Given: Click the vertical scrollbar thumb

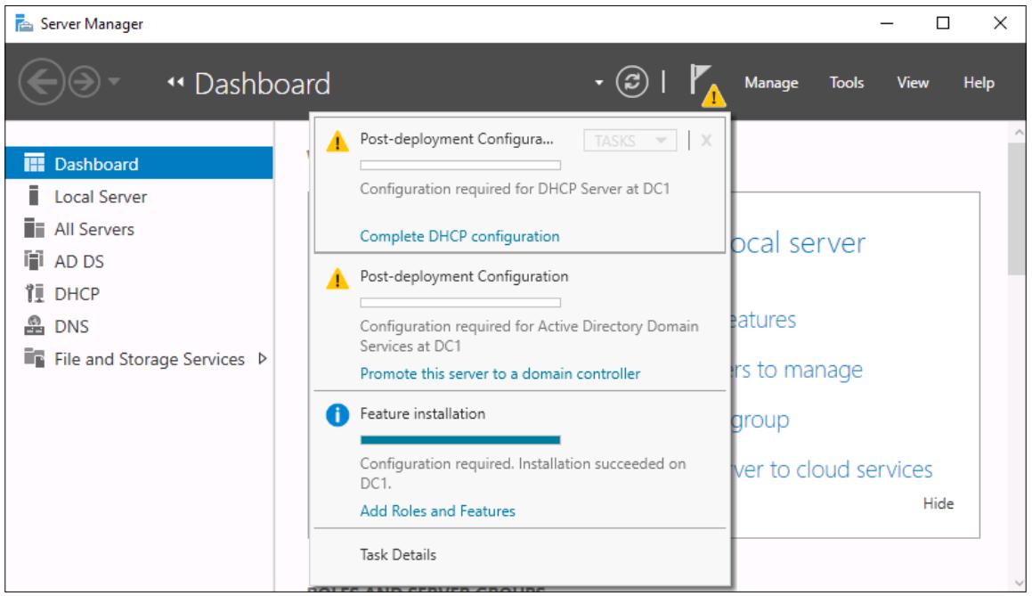Looking at the screenshot, I should [x=1016, y=209].
